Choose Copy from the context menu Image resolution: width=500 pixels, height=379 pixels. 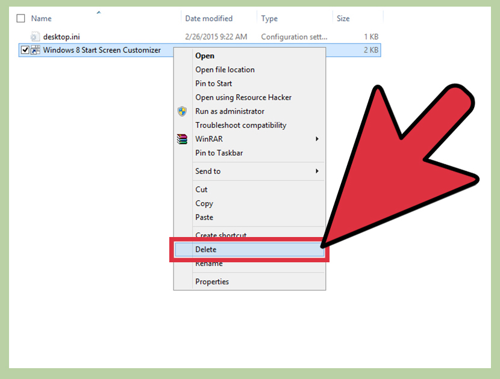coord(249,203)
